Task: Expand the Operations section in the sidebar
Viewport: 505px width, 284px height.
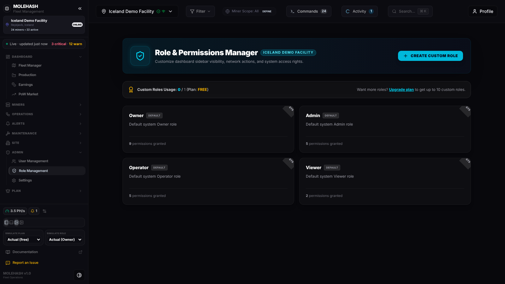Action: [x=44, y=114]
